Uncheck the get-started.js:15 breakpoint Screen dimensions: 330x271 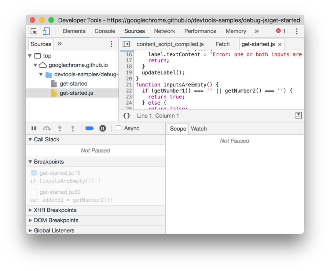[x=34, y=173]
